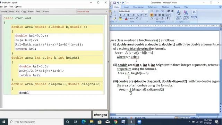Open the Quick Styles gallery in Word
Viewport: 222px width, 125px height.
(x=179, y=15)
